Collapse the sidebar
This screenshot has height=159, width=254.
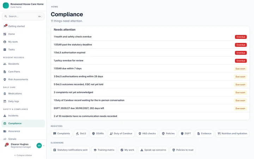[x=23, y=155]
